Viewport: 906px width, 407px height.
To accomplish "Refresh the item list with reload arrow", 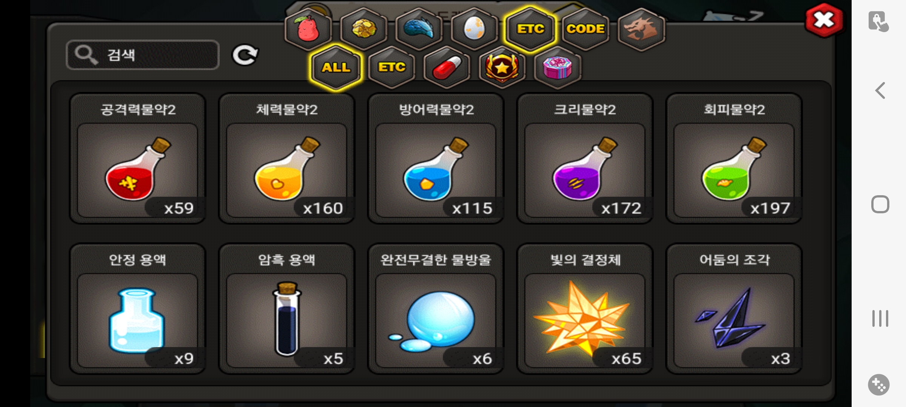I will coord(245,55).
